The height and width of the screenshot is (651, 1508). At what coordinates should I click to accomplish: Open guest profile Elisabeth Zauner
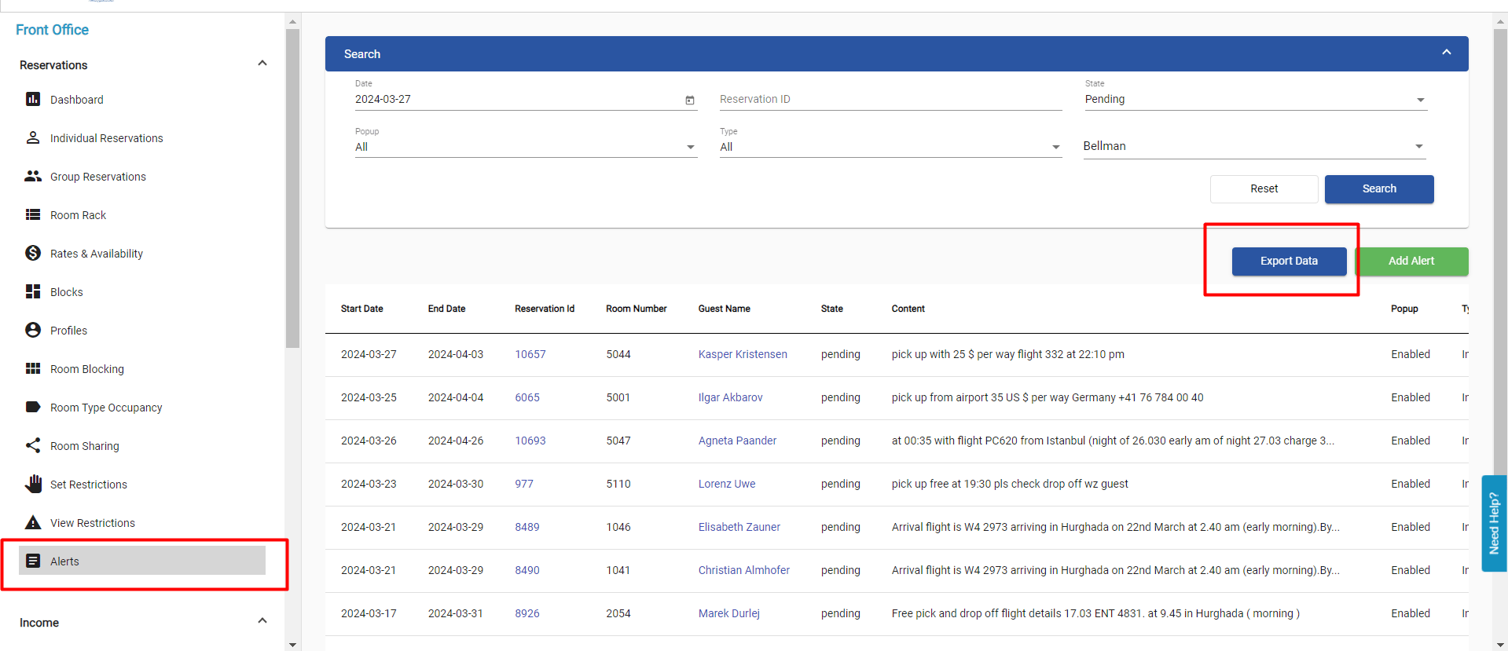point(739,527)
